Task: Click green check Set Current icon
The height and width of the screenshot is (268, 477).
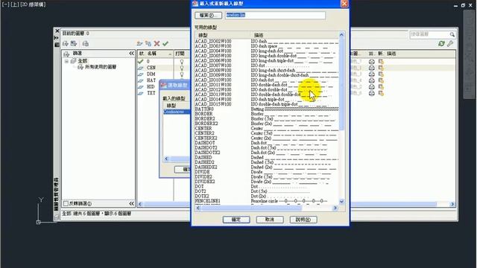Action: tap(165, 44)
